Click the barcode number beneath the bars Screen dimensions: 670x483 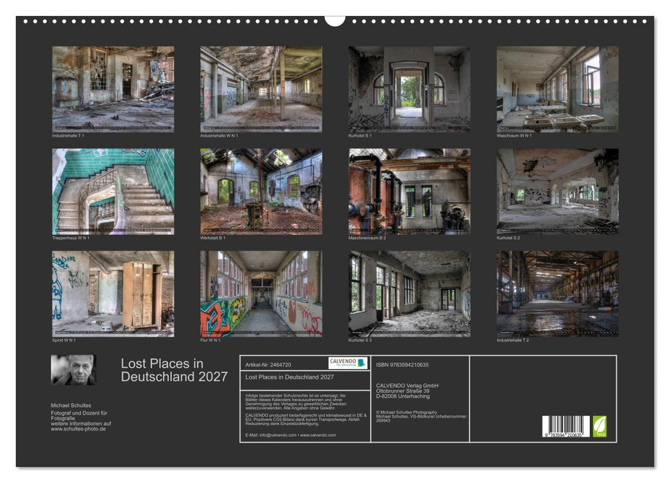[x=564, y=435]
